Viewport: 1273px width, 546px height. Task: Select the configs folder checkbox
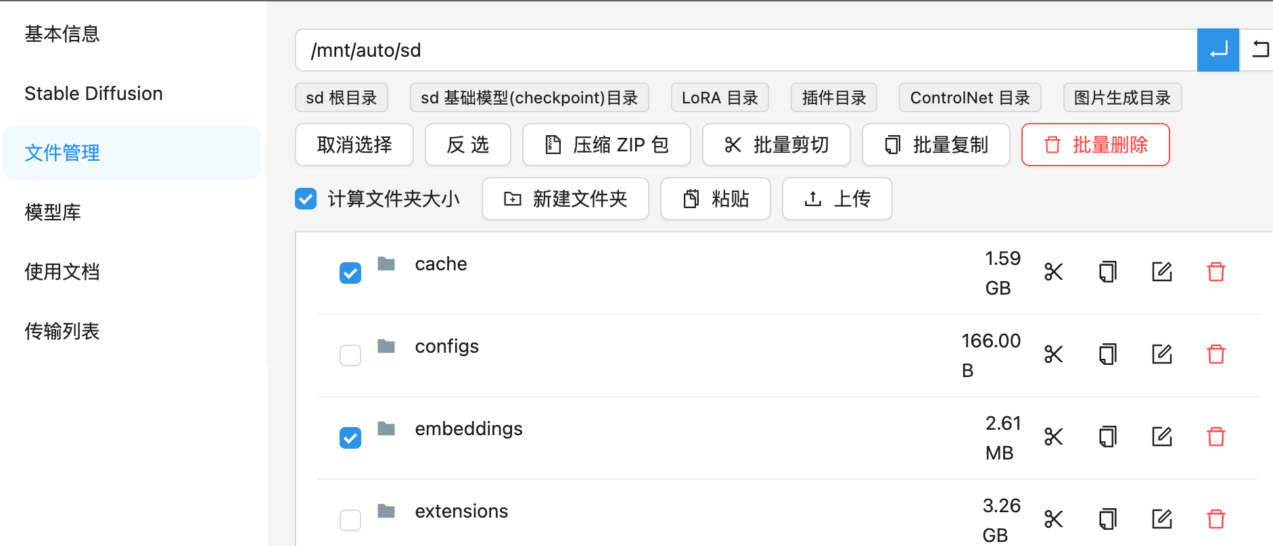[x=350, y=355]
